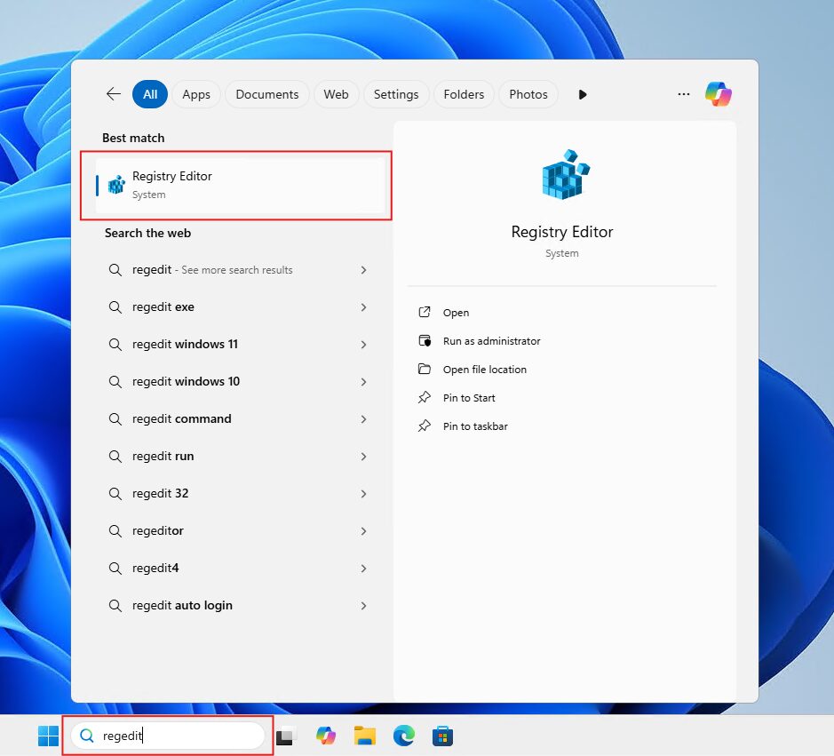834x756 pixels.
Task: Click the 'regedit4' suggestion text
Action: tap(155, 568)
